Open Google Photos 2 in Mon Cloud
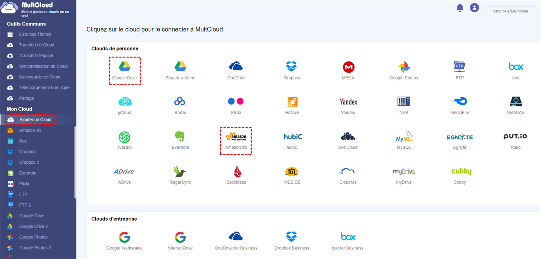 pyautogui.click(x=35, y=248)
